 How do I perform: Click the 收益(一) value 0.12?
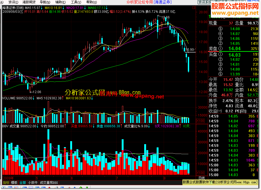pos(229,111)
